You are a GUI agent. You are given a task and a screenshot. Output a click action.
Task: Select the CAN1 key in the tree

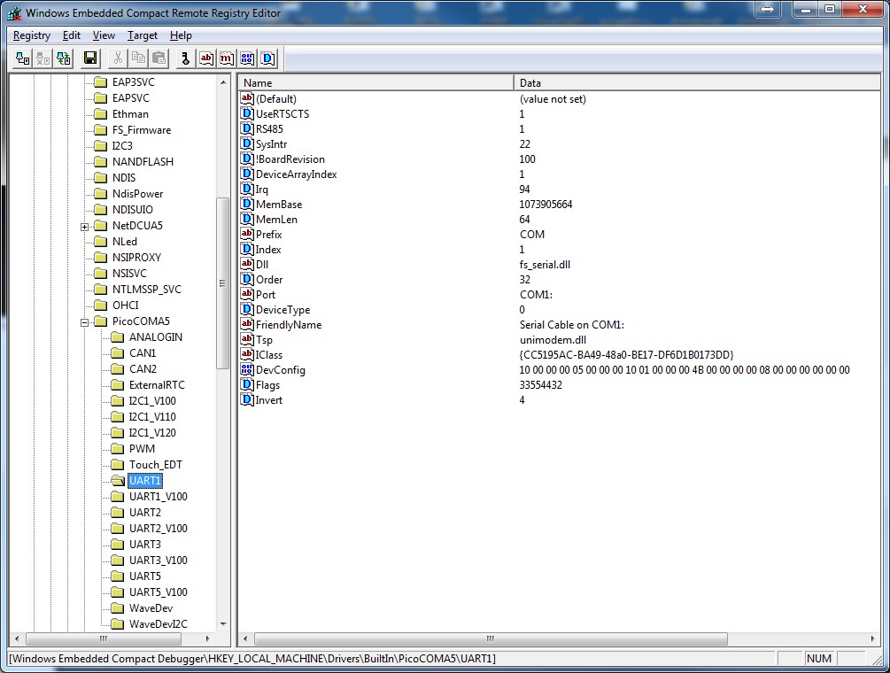[x=143, y=353]
